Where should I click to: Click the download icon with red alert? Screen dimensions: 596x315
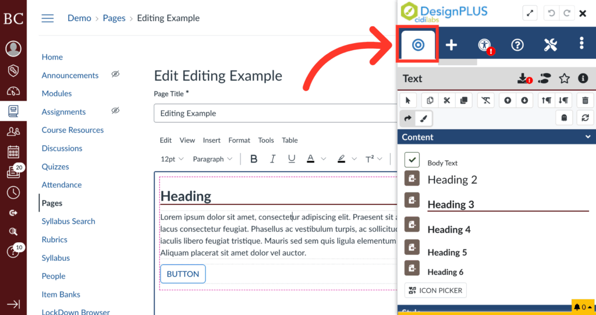pos(524,79)
